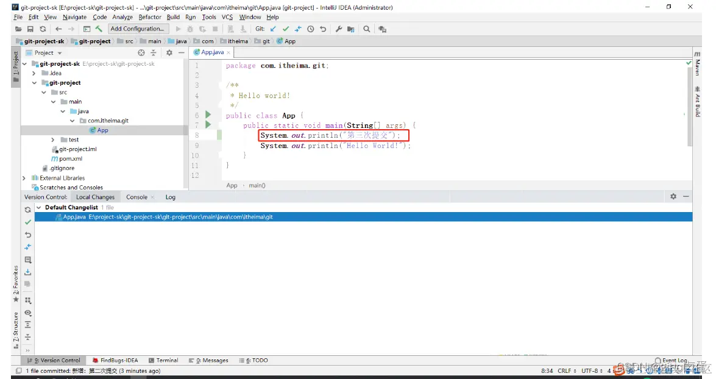Screen dimensions: 716x379
Task: Click green Commit checkmark in Version Control panel
Action: 28,222
